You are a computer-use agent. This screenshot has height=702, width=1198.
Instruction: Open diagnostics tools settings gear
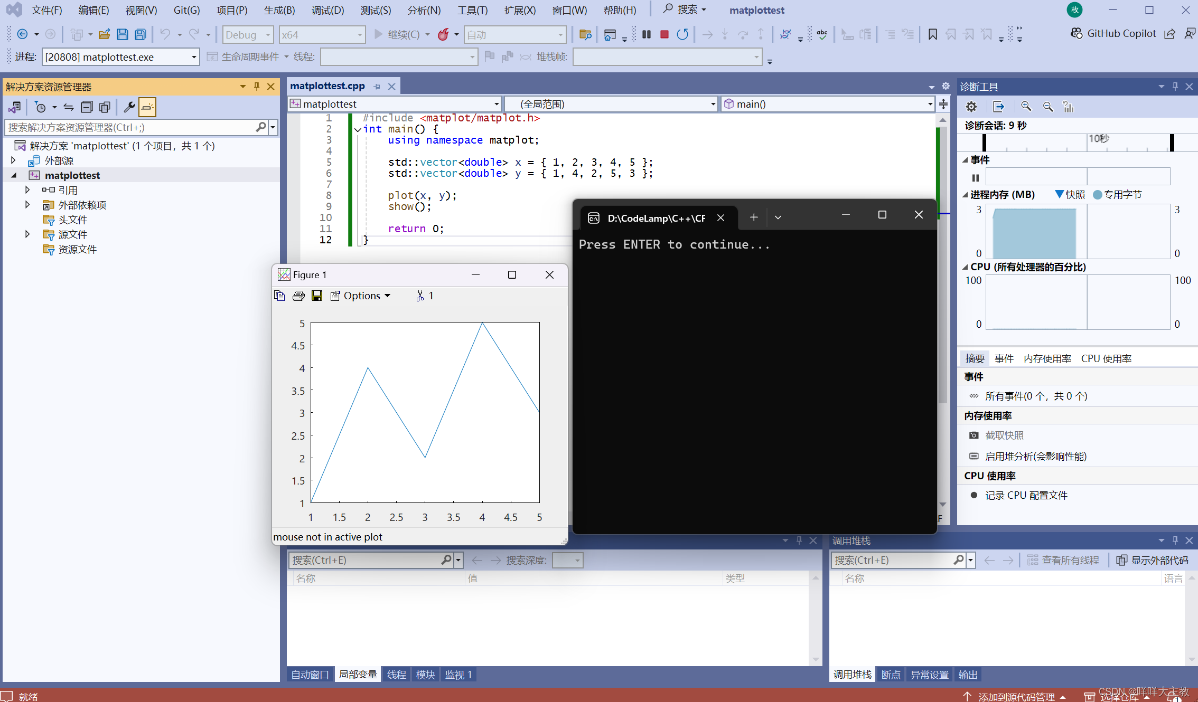971,107
